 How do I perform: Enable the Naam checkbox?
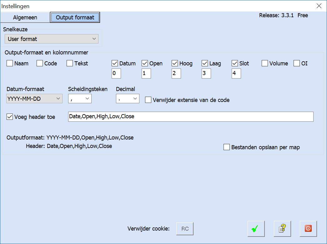10,64
